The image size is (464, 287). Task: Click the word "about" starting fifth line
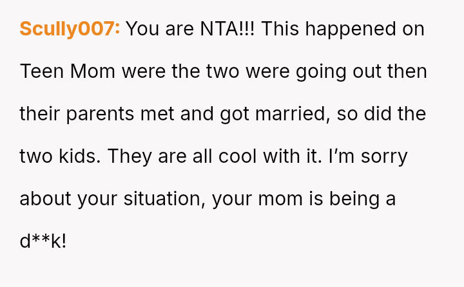click(x=46, y=198)
